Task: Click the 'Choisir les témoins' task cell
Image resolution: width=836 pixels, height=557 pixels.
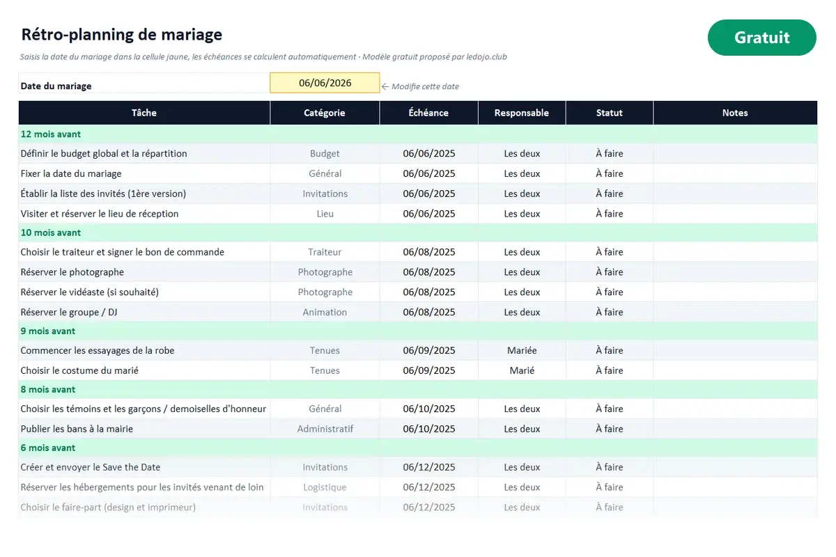Action: click(x=144, y=409)
